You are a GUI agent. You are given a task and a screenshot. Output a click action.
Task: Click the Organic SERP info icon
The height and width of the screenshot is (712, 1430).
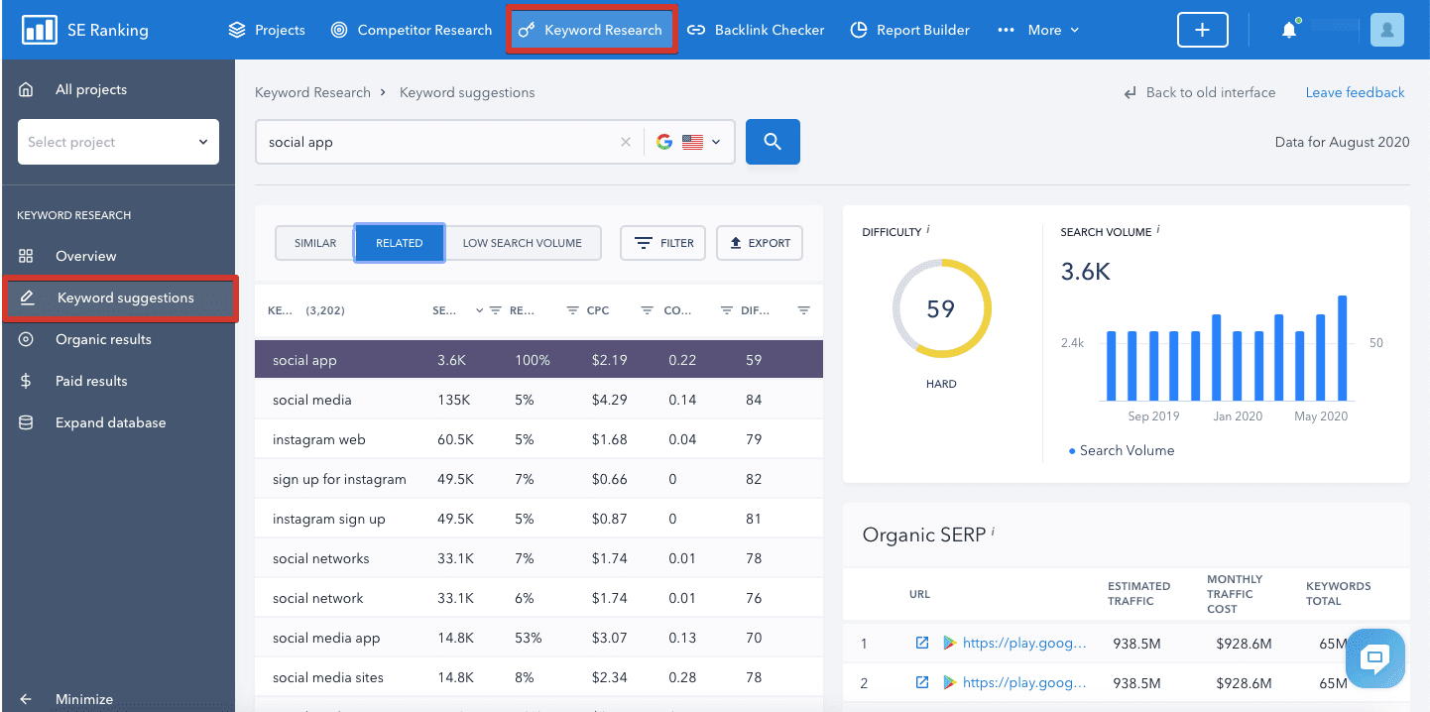pos(993,532)
